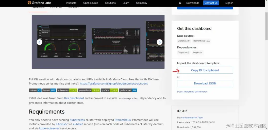Click the ID: 315 text
Screen dimensions: 268x130
coord(182,111)
